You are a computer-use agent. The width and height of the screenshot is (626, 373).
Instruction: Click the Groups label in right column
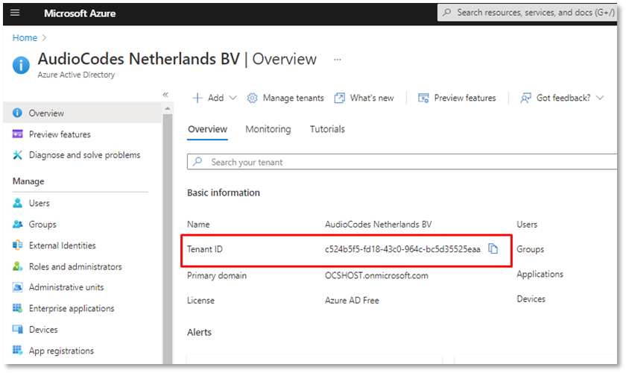click(x=530, y=249)
